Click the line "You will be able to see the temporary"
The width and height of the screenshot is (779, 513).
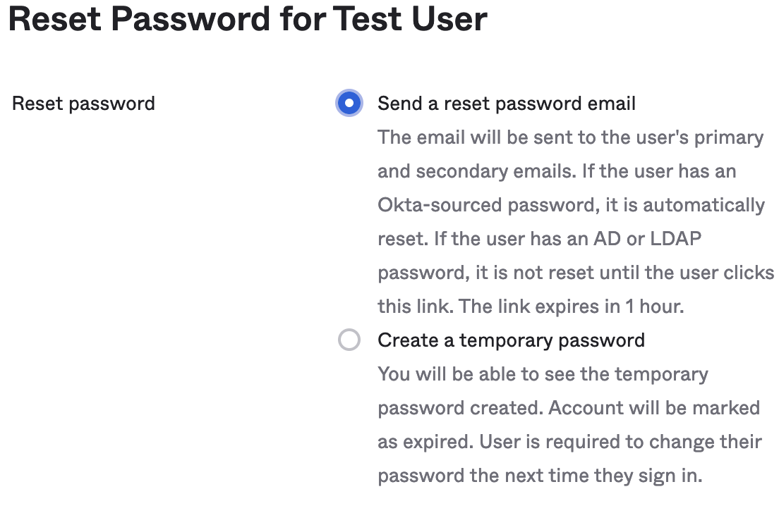pyautogui.click(x=543, y=374)
